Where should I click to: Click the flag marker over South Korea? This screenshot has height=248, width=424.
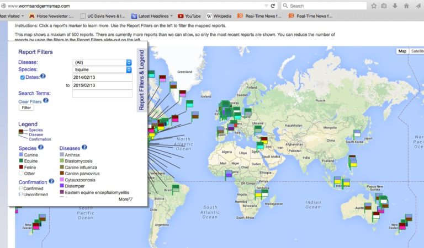[x=357, y=134]
